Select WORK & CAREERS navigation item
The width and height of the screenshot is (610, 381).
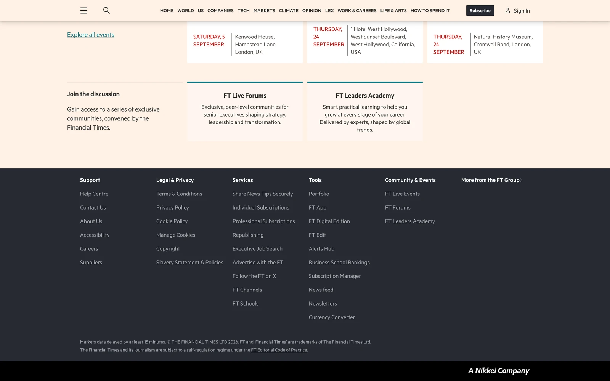click(x=357, y=11)
